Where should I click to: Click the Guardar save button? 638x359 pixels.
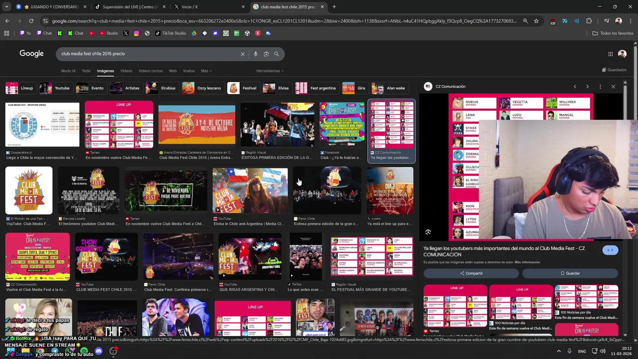570,273
